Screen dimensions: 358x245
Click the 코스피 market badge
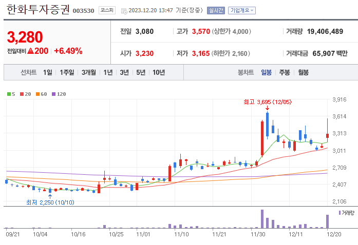tap(107, 10)
